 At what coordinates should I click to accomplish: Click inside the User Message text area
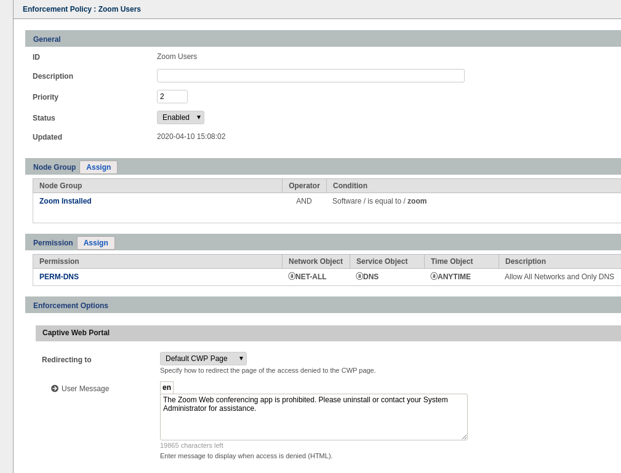tap(313, 421)
